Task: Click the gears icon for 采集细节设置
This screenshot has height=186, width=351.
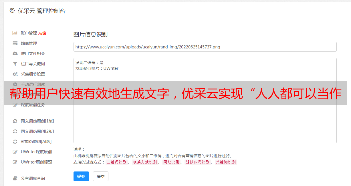Action: click(x=15, y=74)
